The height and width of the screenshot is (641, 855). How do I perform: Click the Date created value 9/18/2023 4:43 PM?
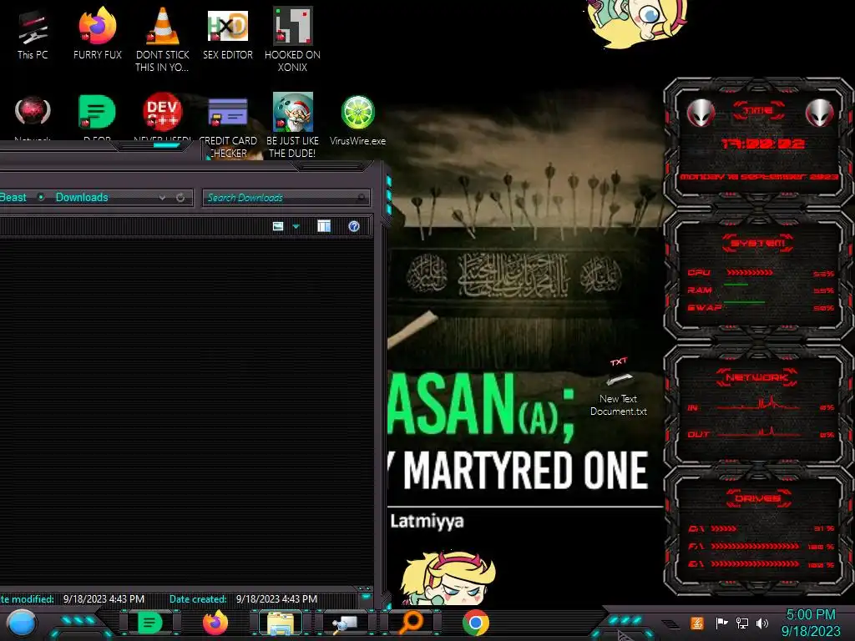[276, 599]
